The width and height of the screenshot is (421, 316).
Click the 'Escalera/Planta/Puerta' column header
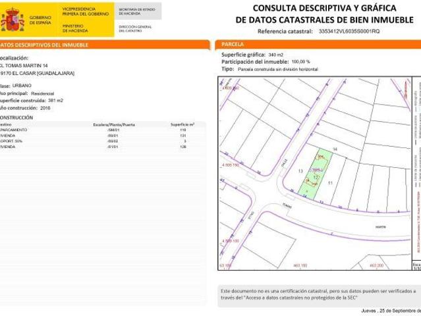pos(114,124)
